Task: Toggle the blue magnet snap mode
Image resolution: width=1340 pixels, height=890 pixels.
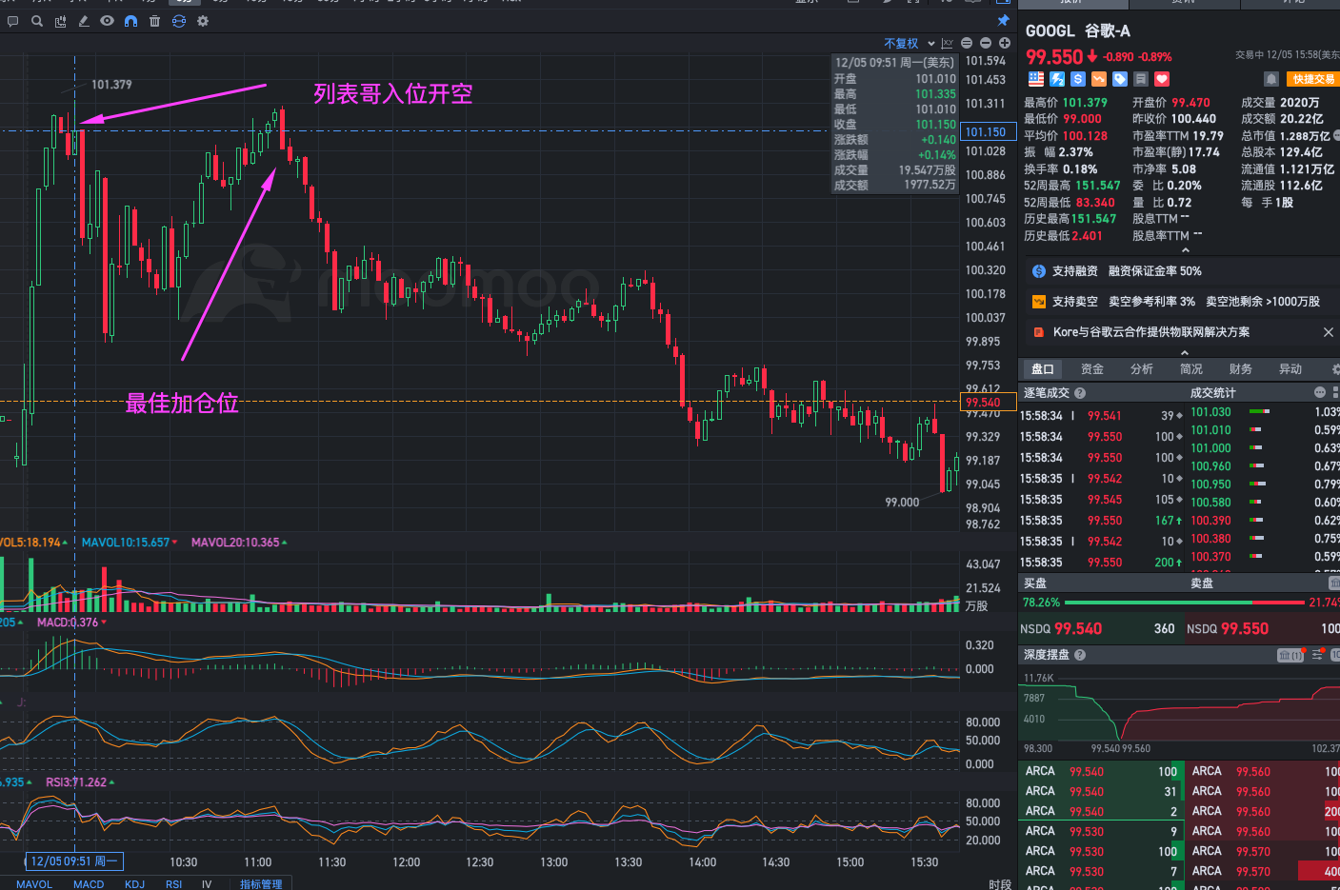Action: click(131, 21)
